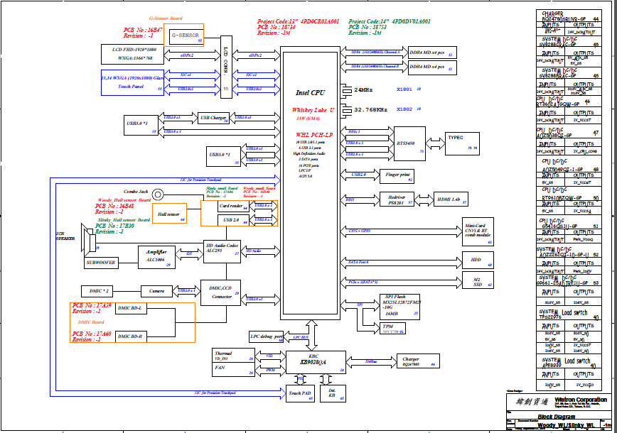Select the Hall sensor block
This screenshot has height=433, width=617.
click(169, 214)
